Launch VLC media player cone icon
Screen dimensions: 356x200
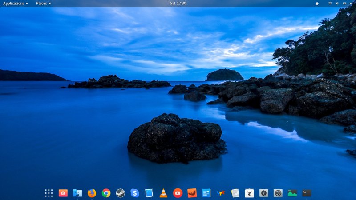click(163, 193)
